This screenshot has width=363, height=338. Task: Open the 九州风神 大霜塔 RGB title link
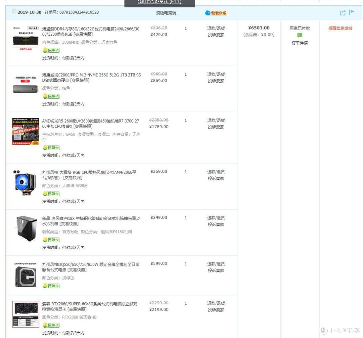tap(89, 175)
